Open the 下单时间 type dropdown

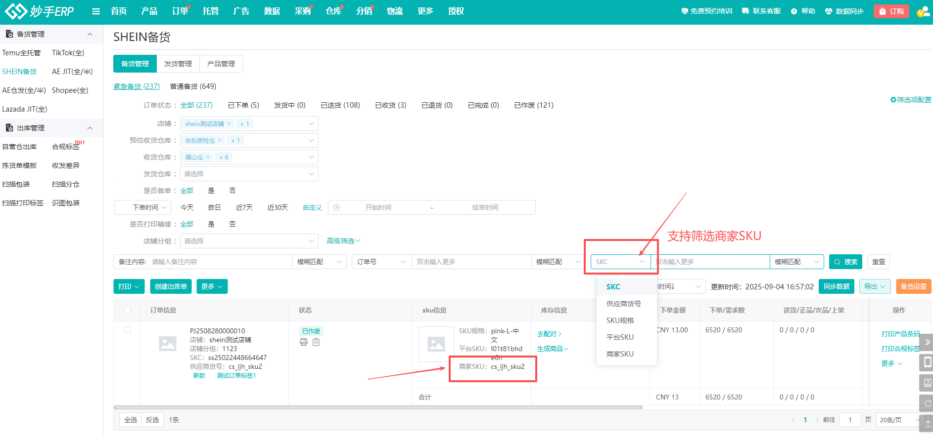point(143,207)
